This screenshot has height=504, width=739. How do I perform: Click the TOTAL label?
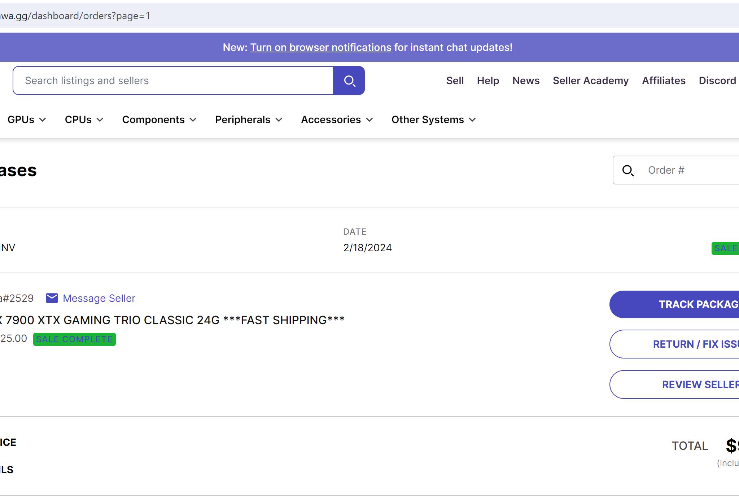690,446
